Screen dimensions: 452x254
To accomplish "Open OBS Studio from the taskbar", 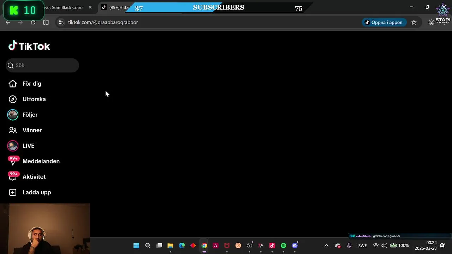I will (x=250, y=246).
